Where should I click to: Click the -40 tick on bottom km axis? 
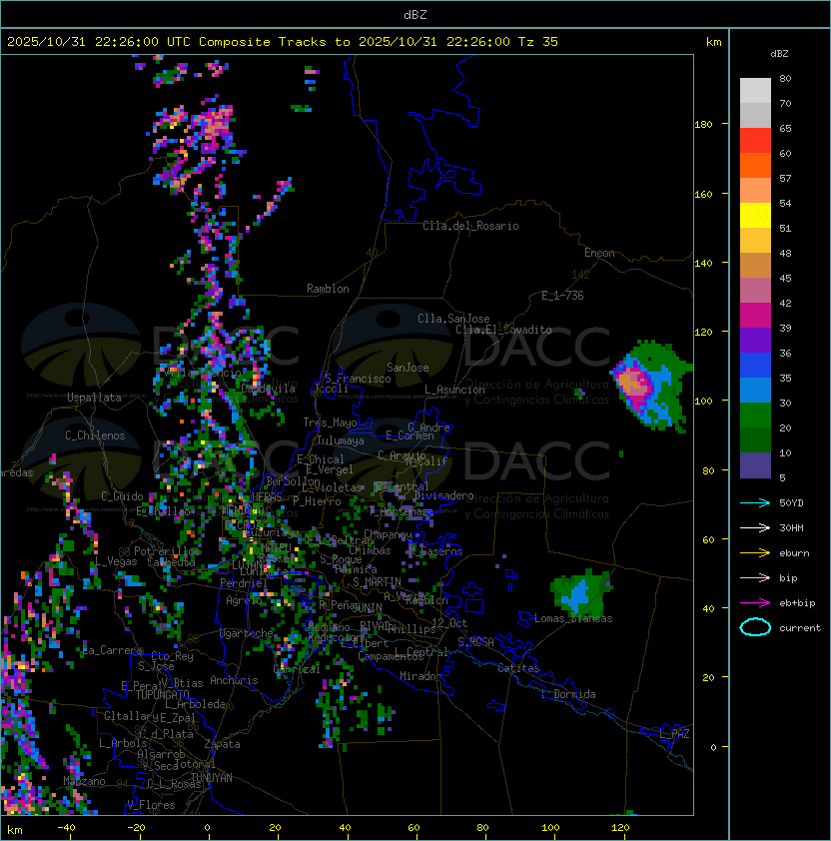click(67, 828)
